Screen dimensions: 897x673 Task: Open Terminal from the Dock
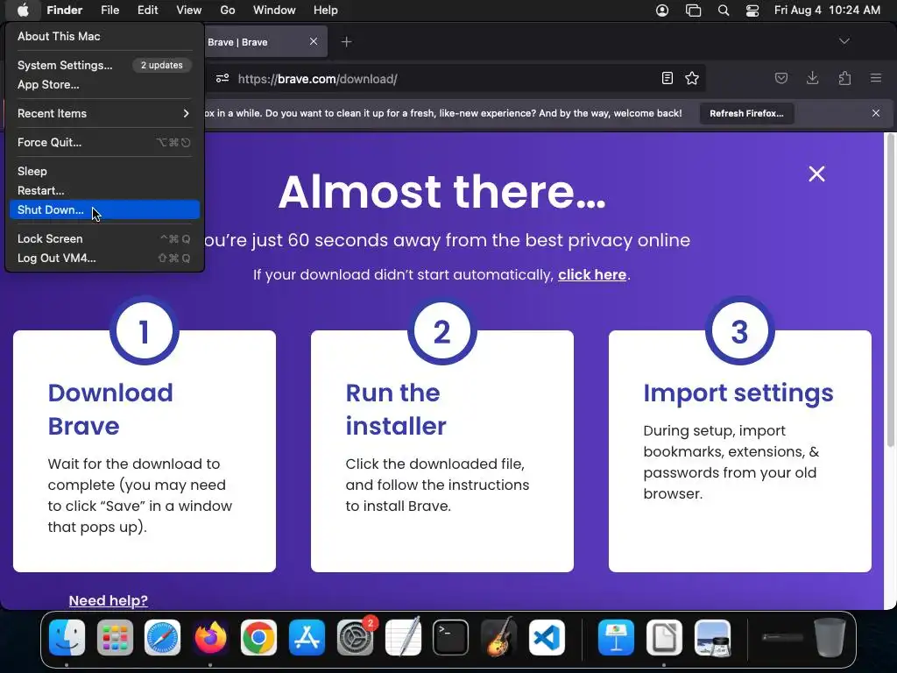451,637
